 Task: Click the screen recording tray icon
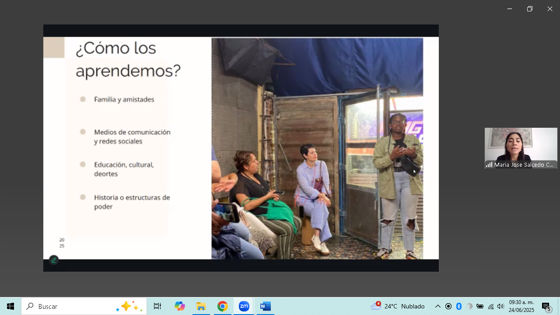(x=448, y=306)
